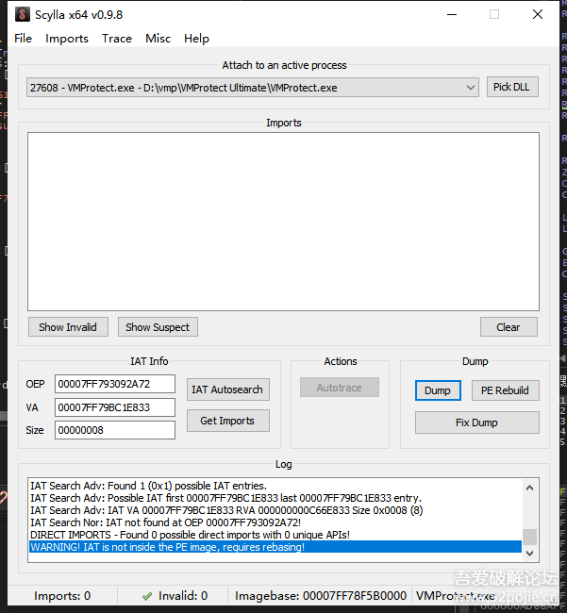Open the Imports menu
Screen dimensions: 567x613
(x=67, y=39)
